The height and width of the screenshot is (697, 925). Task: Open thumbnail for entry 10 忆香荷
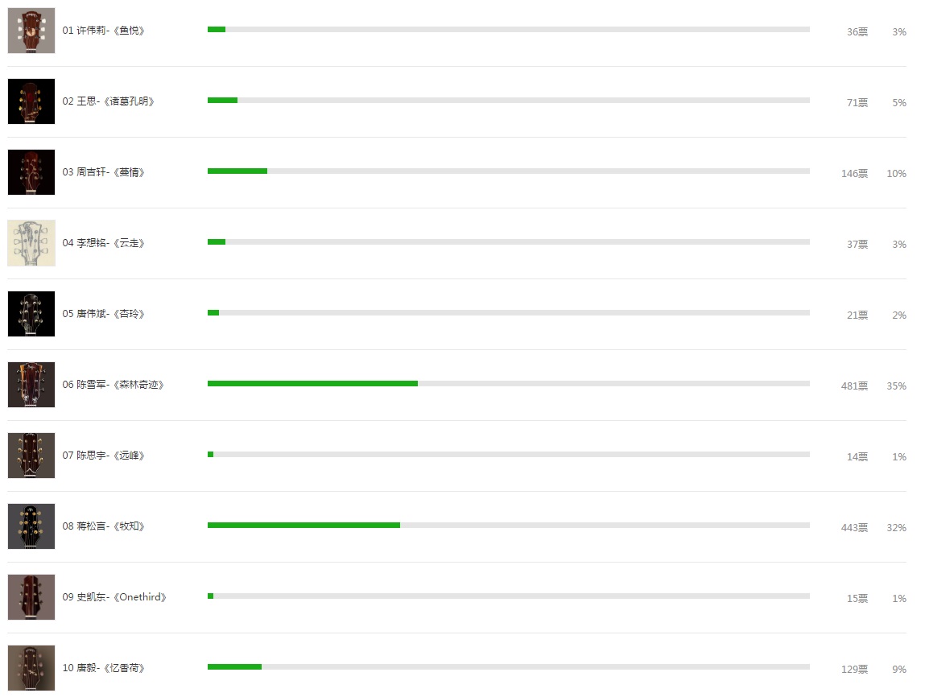point(31,667)
